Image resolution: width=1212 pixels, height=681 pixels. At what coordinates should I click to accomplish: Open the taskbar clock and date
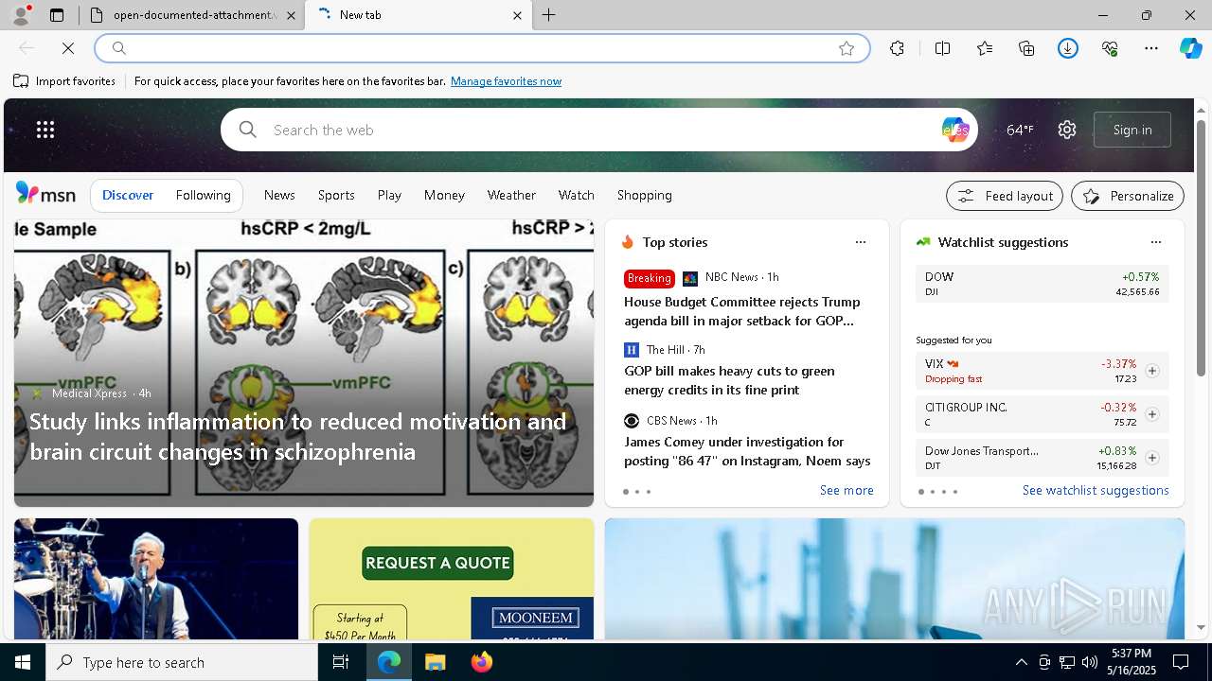coord(1132,662)
